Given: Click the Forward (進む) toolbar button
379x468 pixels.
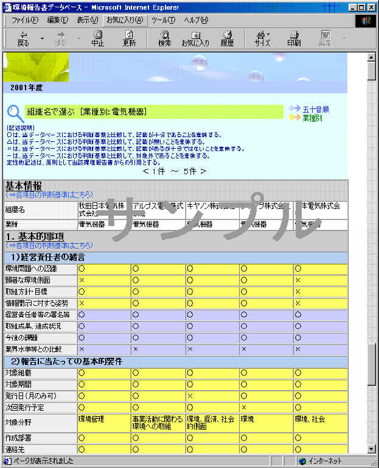Looking at the screenshot, I should point(60,39).
